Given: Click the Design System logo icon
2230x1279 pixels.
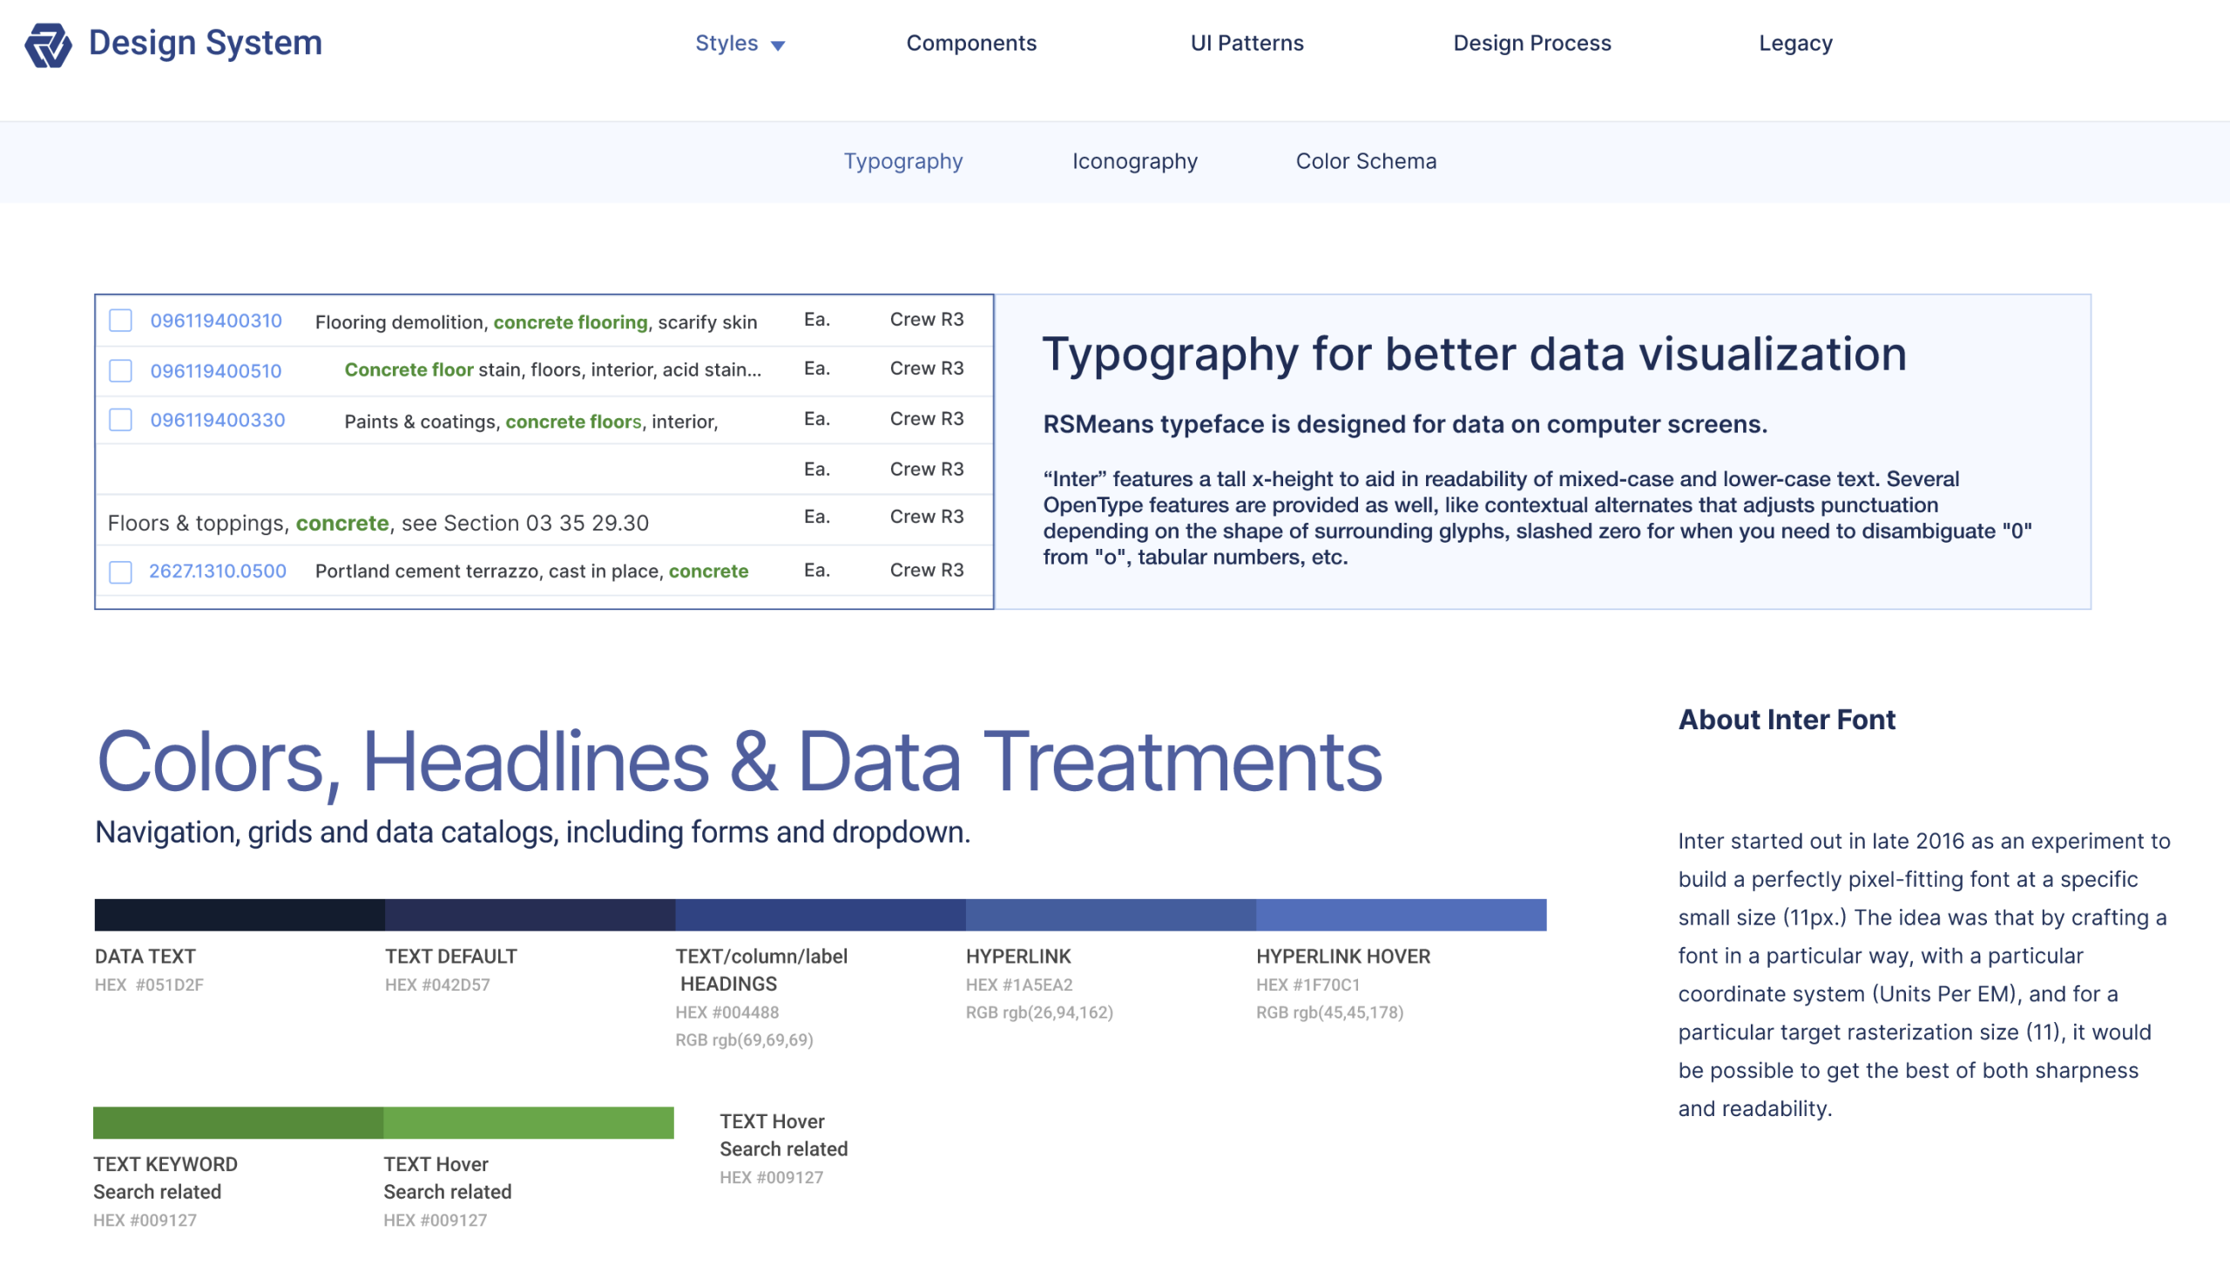Looking at the screenshot, I should 47,44.
